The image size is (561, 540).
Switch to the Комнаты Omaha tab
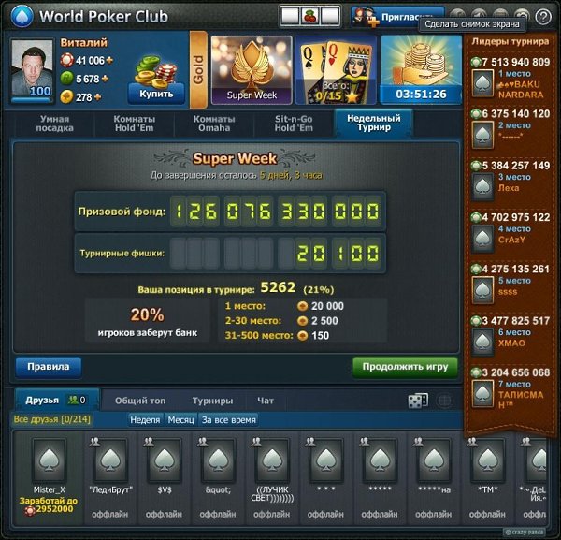pyautogui.click(x=213, y=124)
